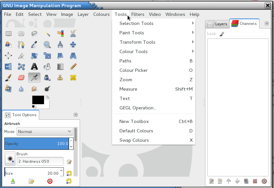Select the Ink tool icon

click(47, 78)
